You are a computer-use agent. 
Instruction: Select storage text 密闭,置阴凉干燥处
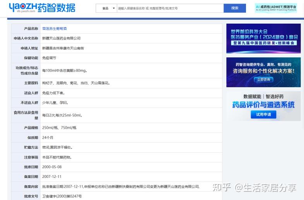(57, 147)
